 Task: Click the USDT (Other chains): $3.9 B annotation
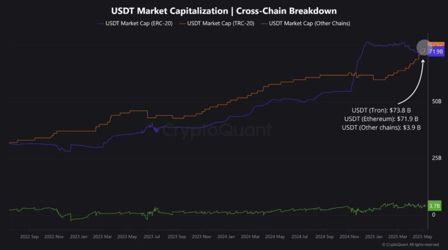[x=381, y=127]
